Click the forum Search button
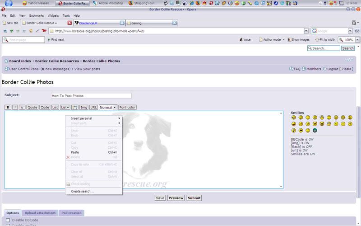The height and width of the screenshot is (226, 361). tap(347, 48)
